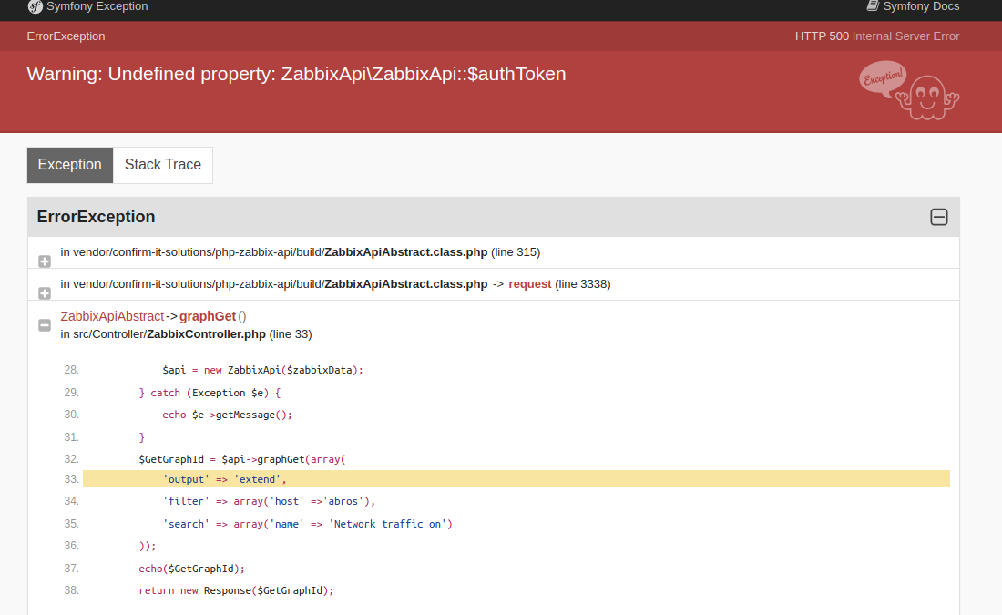
Task: Click the highlighted line 33 of code
Action: point(516,479)
